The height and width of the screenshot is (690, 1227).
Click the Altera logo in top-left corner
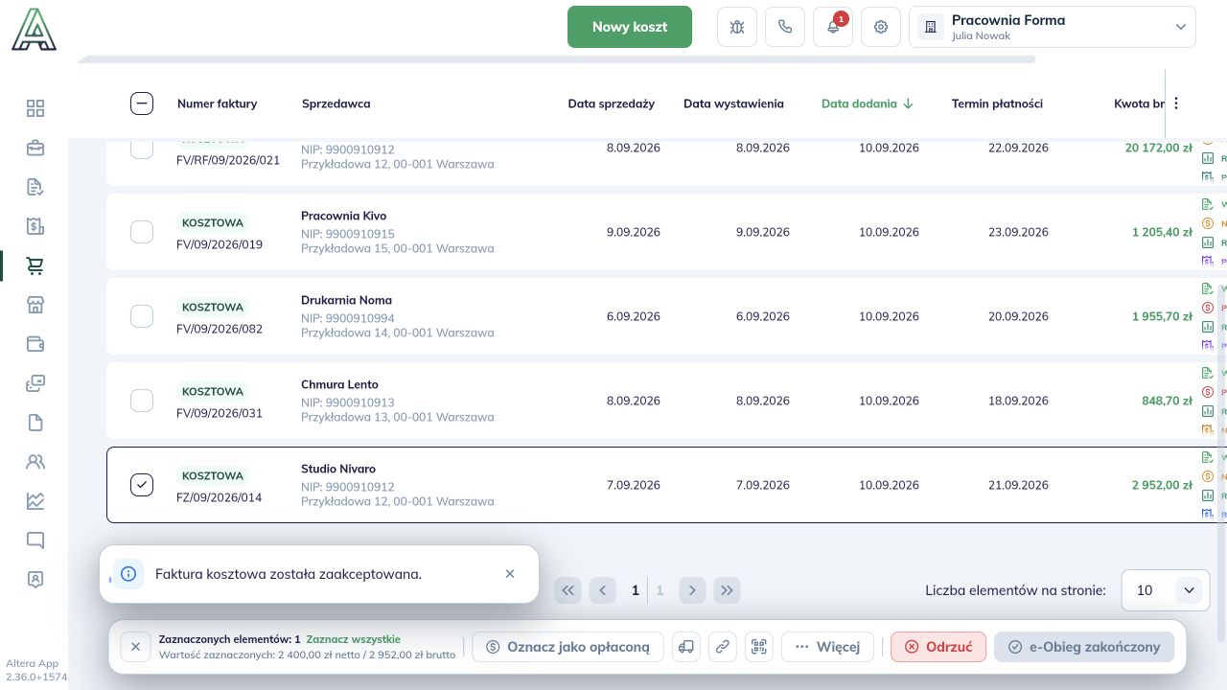click(x=35, y=29)
